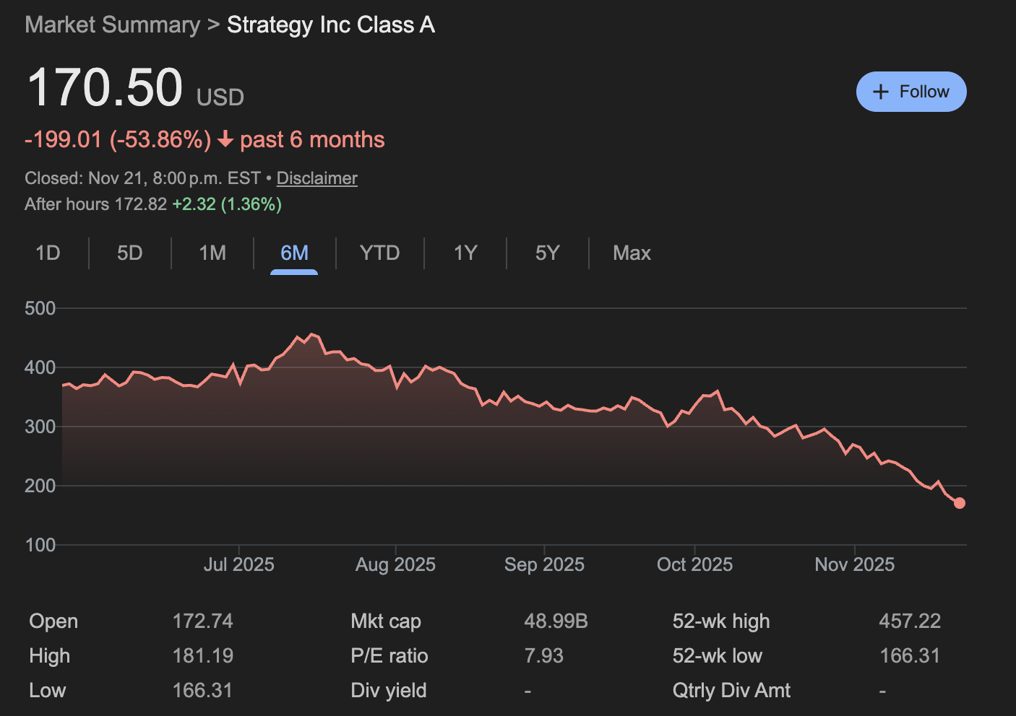1016x716 pixels.
Task: Click the 200 y-axis label
Action: 40,486
